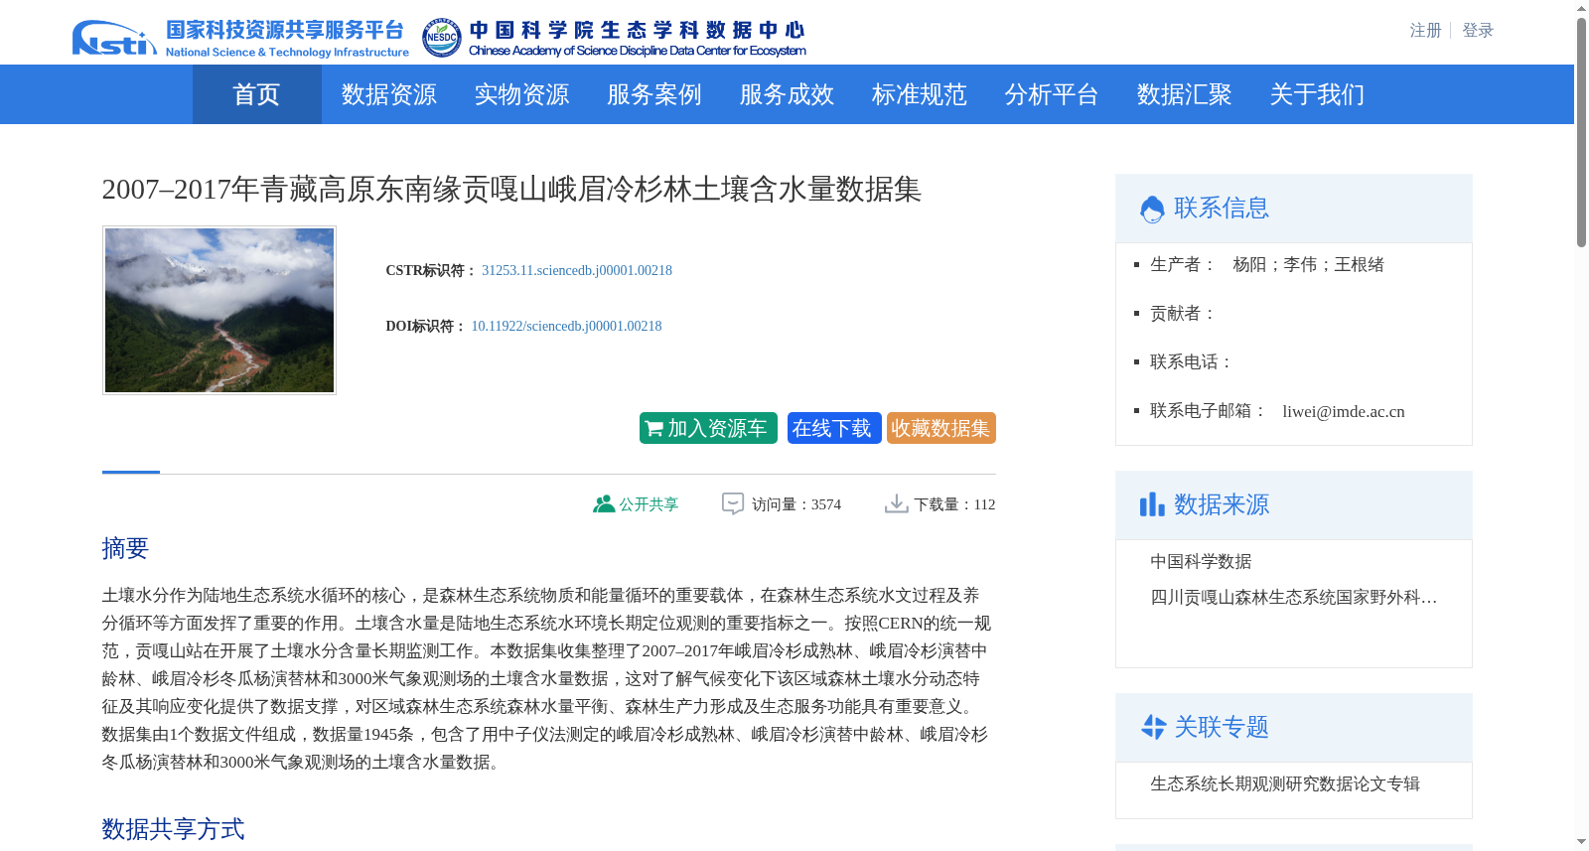
Task: Open the 四川贡嘎山森林生态系统 source link
Action: (x=1294, y=598)
